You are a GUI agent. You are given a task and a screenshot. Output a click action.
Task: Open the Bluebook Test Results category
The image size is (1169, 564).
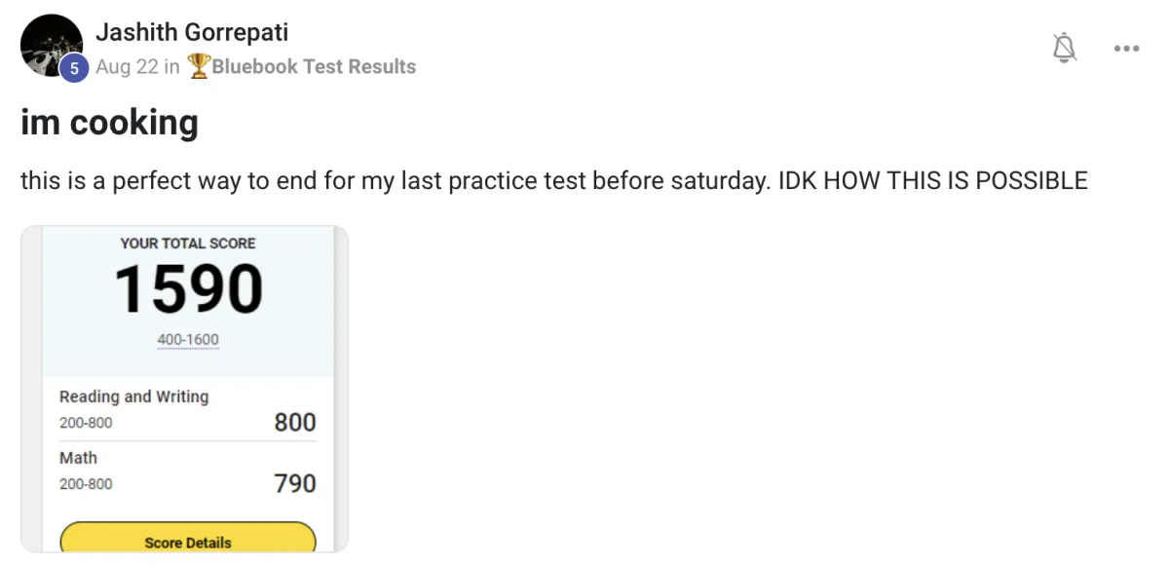pos(314,66)
